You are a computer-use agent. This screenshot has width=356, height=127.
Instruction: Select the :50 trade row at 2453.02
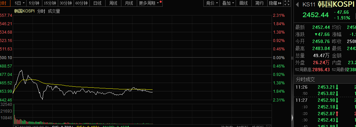[325, 93]
